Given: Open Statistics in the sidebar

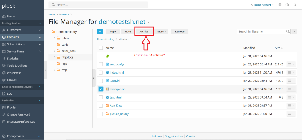Looking at the screenshot, I should [22, 59].
